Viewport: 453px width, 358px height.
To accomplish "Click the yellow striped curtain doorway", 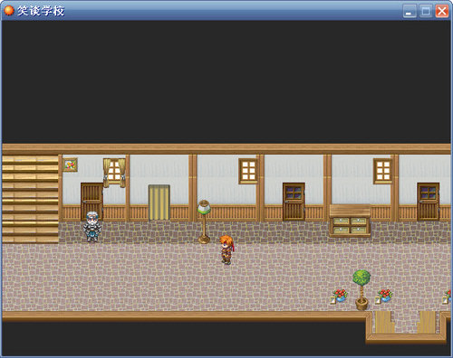I will (x=159, y=203).
